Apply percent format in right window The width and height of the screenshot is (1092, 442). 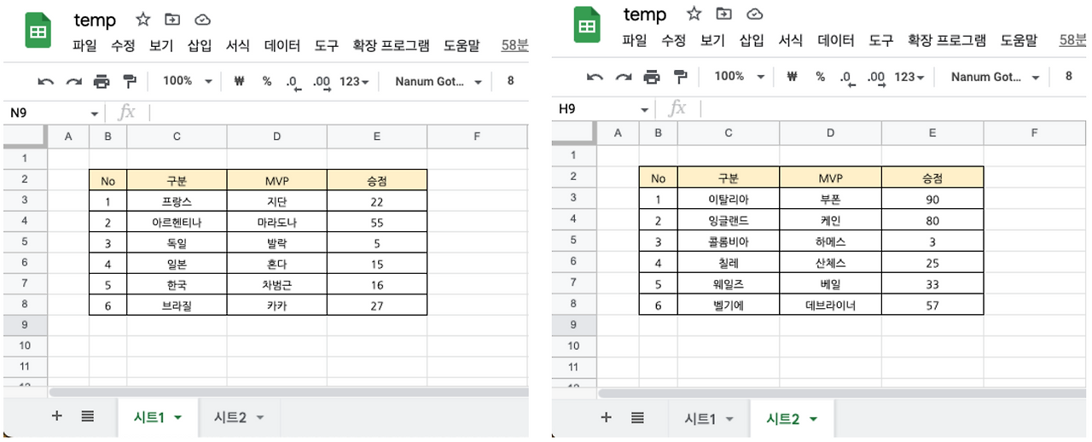point(820,76)
